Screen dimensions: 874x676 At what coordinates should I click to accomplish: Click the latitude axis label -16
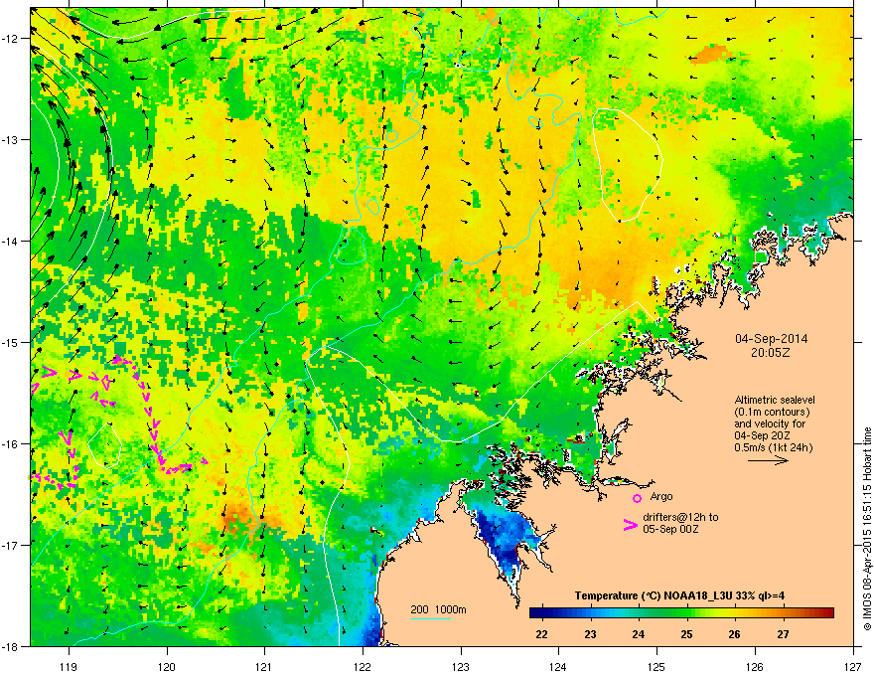click(x=11, y=444)
